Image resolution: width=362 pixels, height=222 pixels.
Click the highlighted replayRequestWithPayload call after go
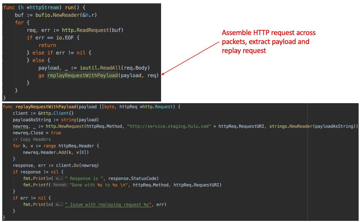83,75
